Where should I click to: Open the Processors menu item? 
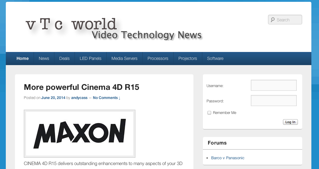tap(158, 58)
